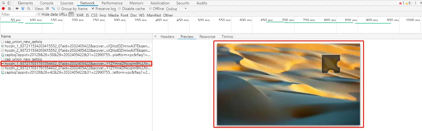Filter requests by Manifest
This screenshot has height=131, width=422.
click(154, 15)
